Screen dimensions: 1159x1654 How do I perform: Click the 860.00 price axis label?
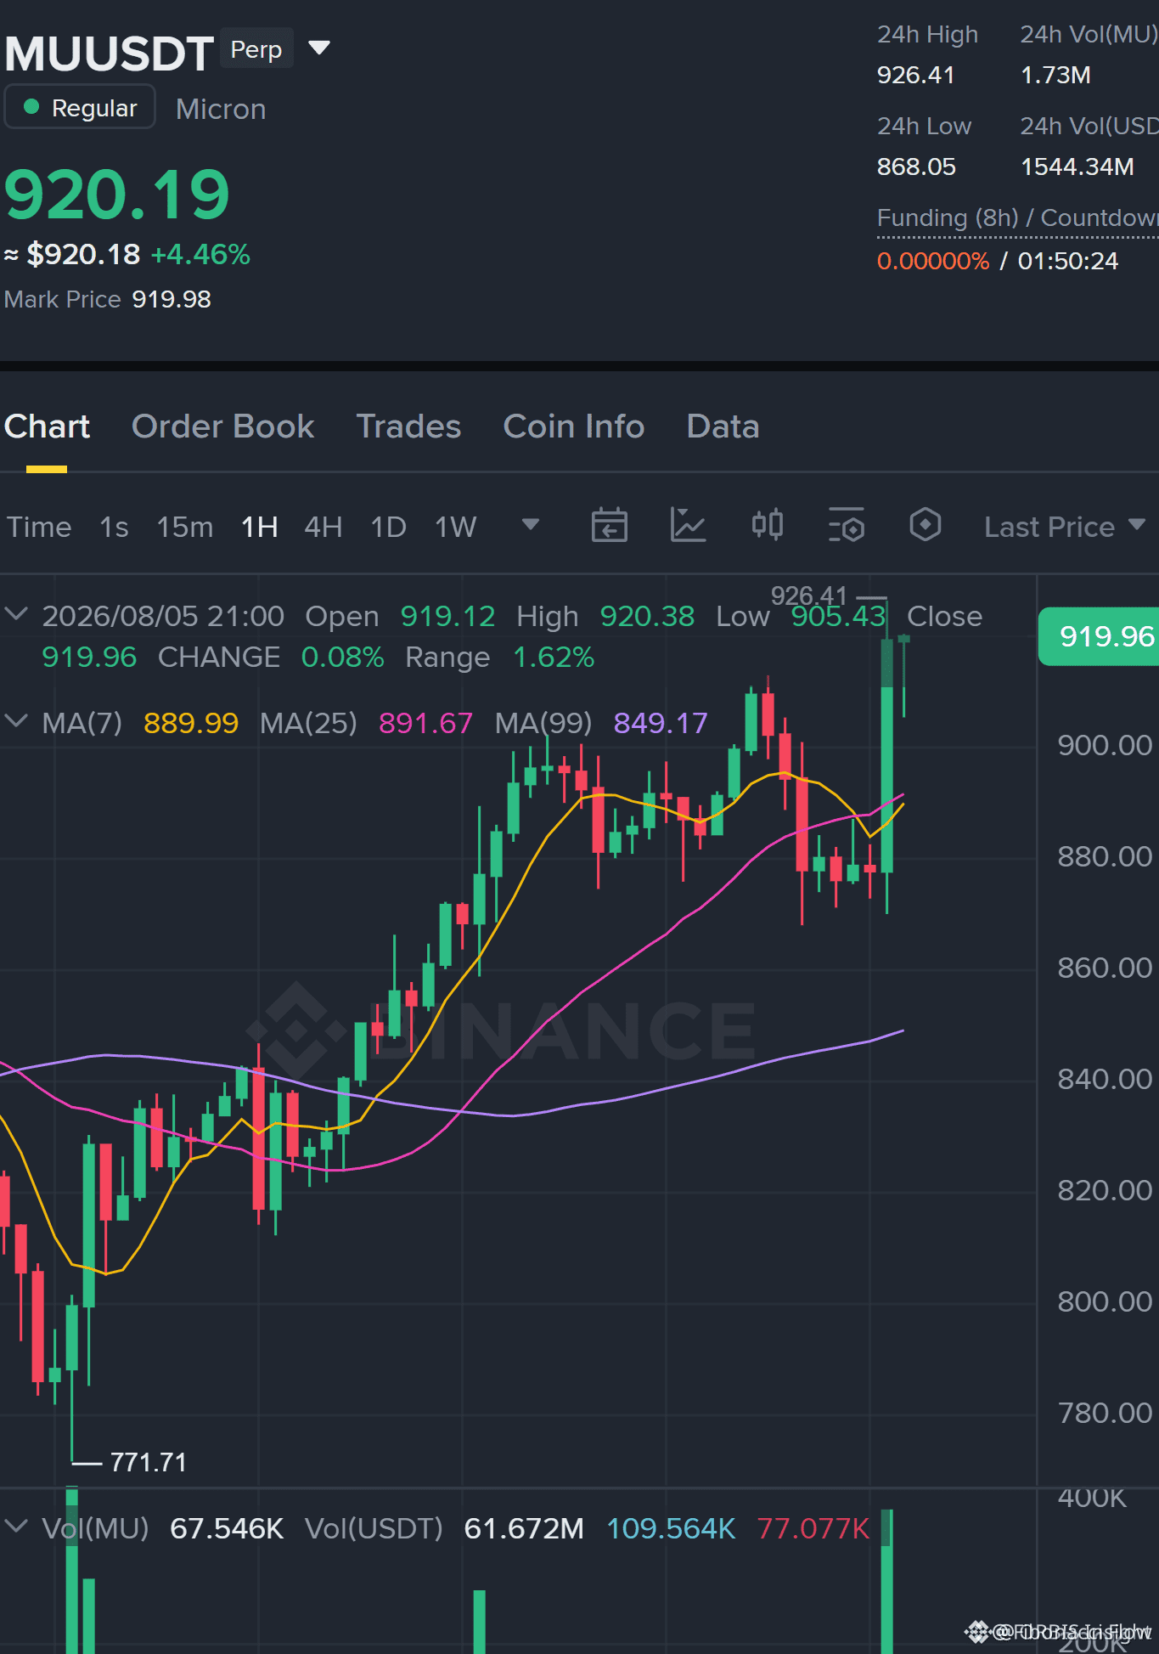click(1105, 968)
